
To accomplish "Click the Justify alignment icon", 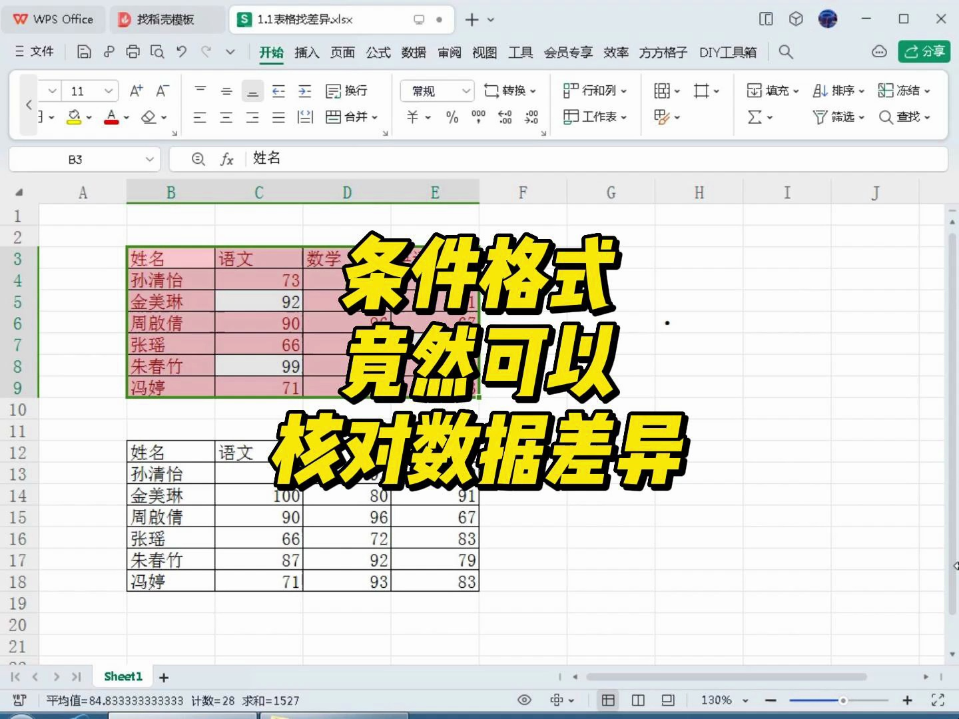I will [278, 118].
